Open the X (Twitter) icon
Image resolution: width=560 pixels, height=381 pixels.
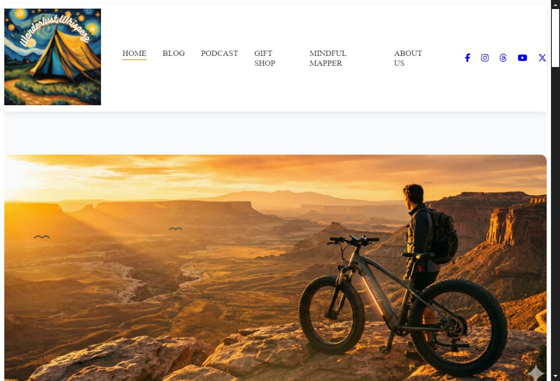[542, 58]
